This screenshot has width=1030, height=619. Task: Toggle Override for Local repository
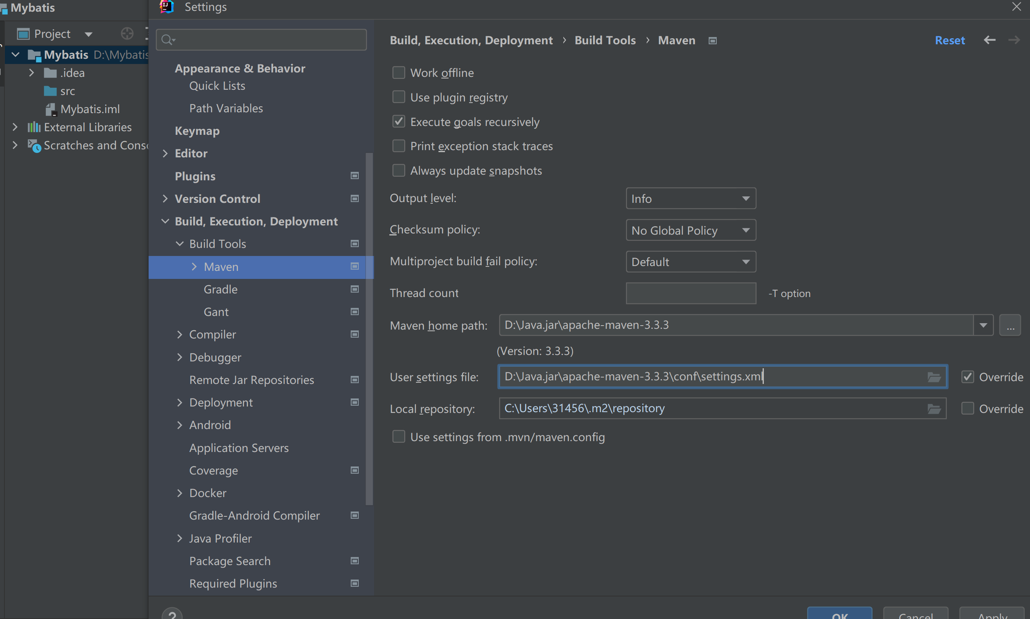point(968,409)
